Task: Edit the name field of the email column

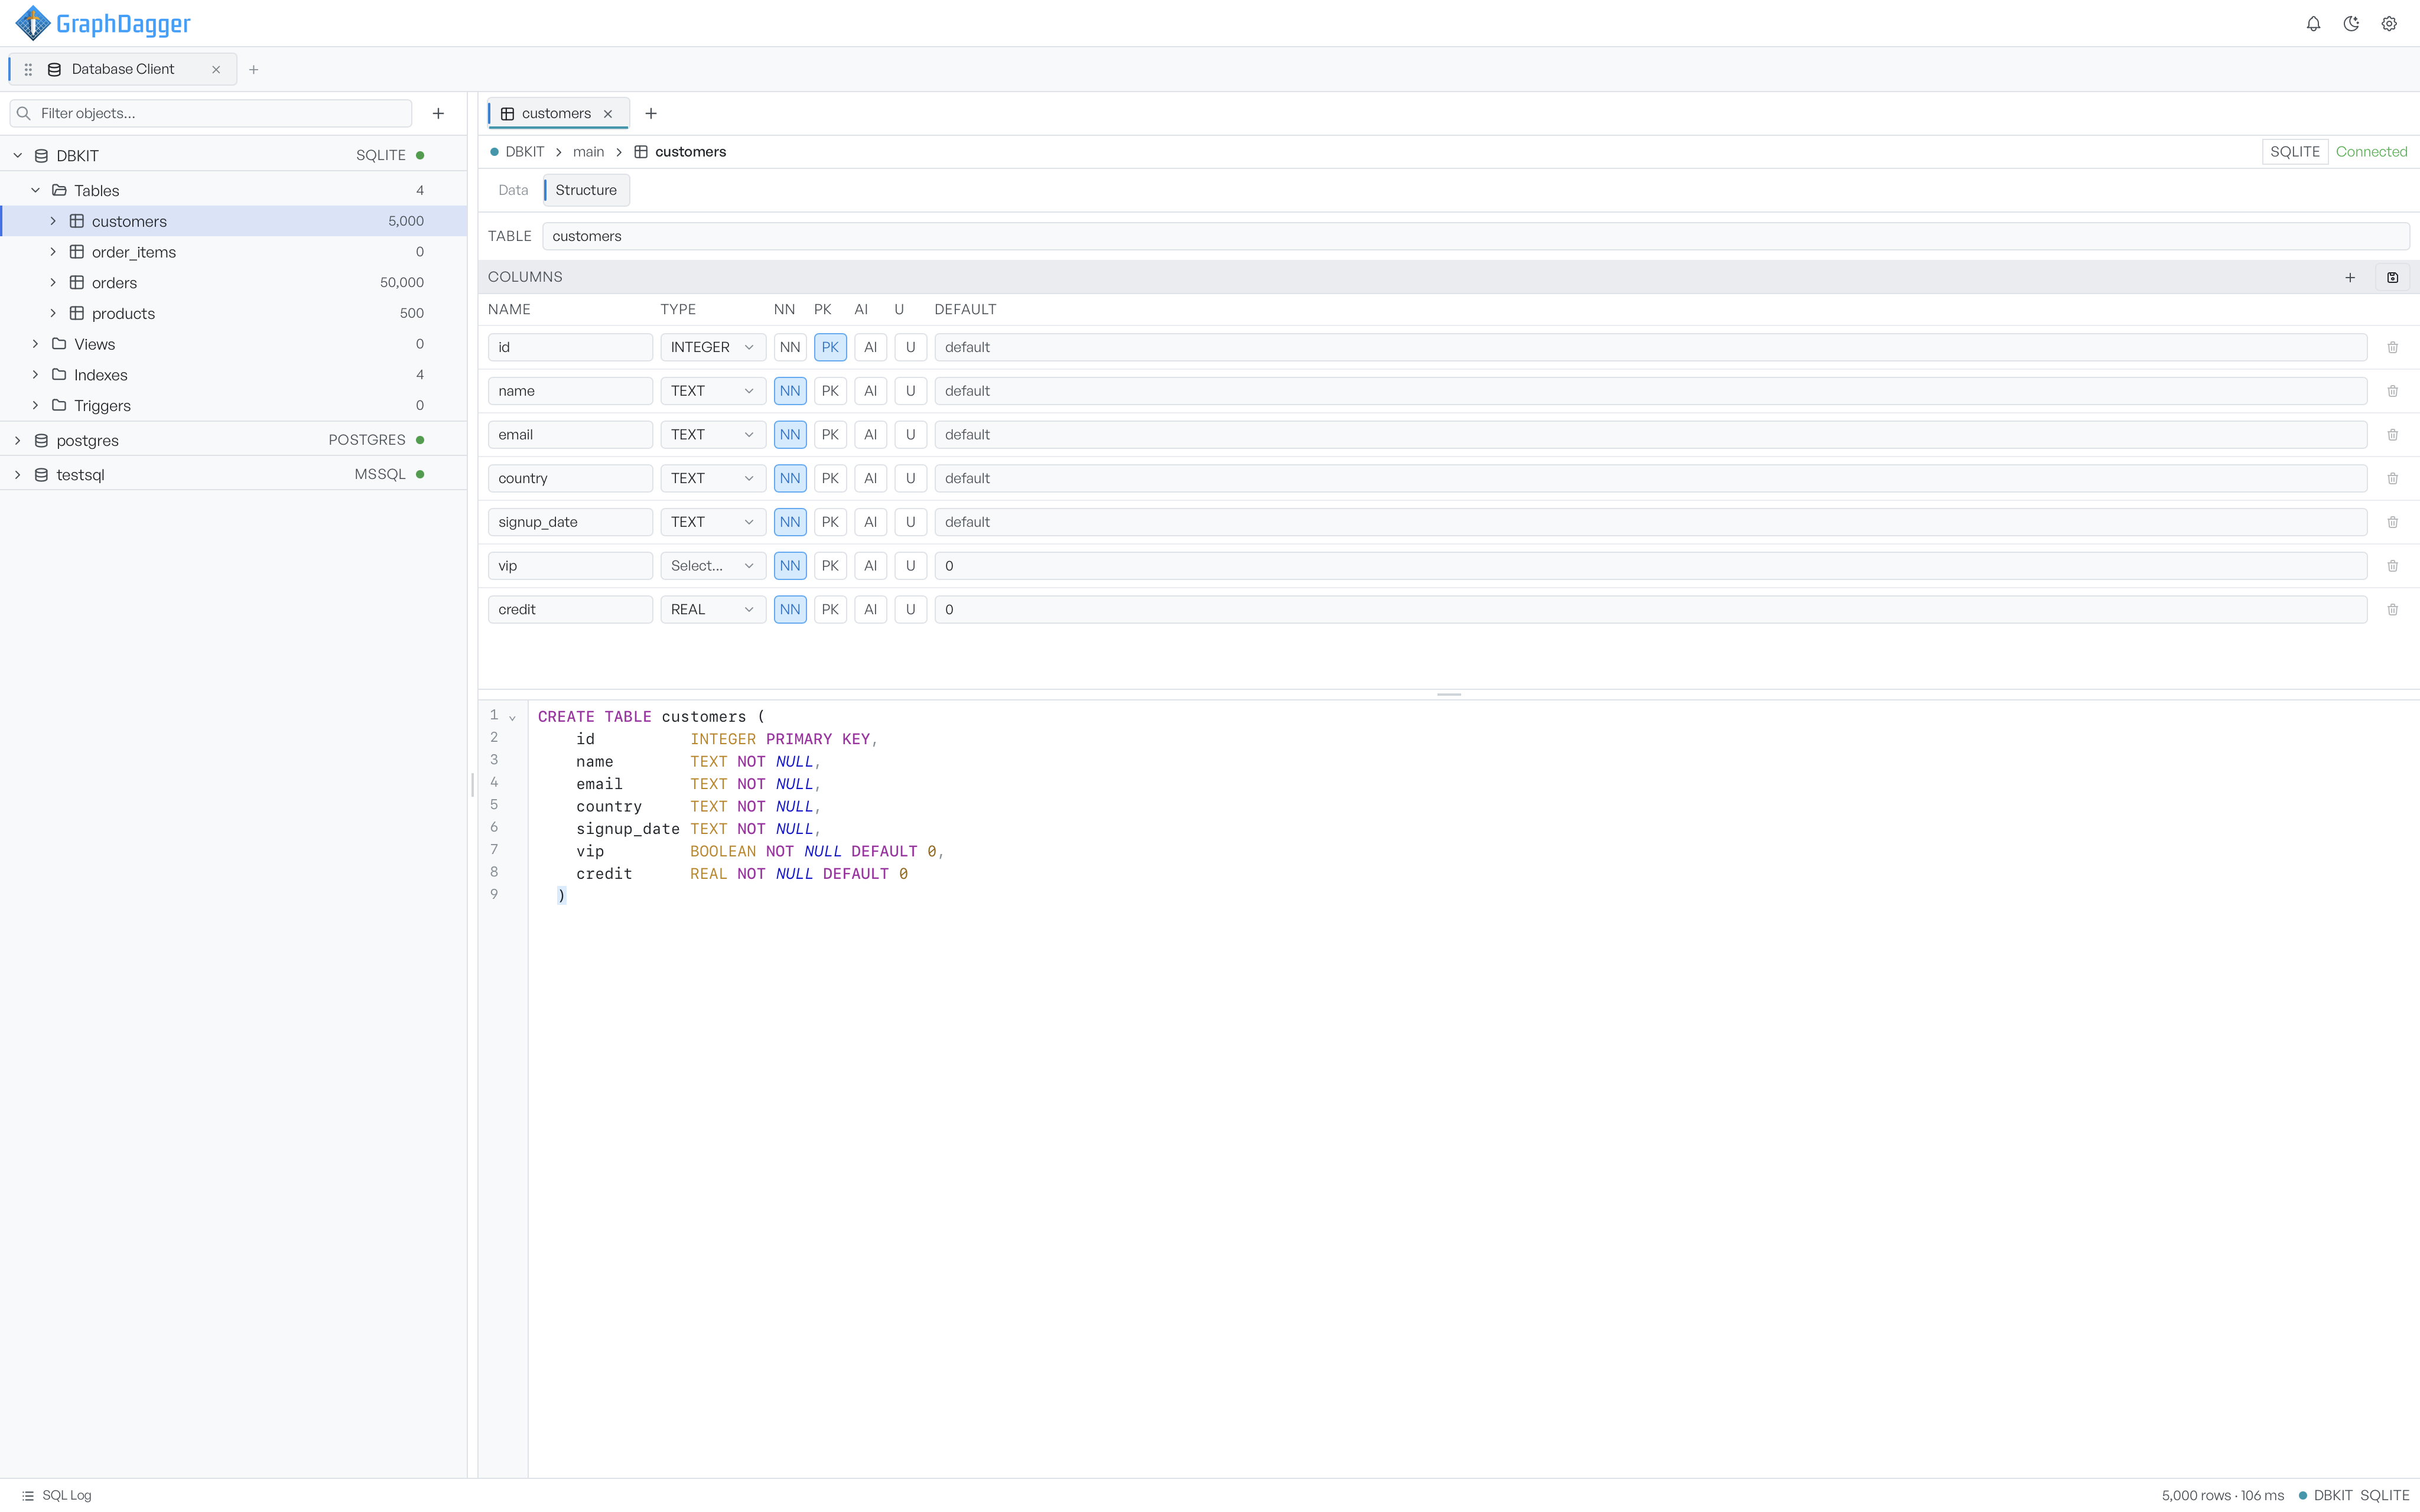Action: [x=570, y=435]
